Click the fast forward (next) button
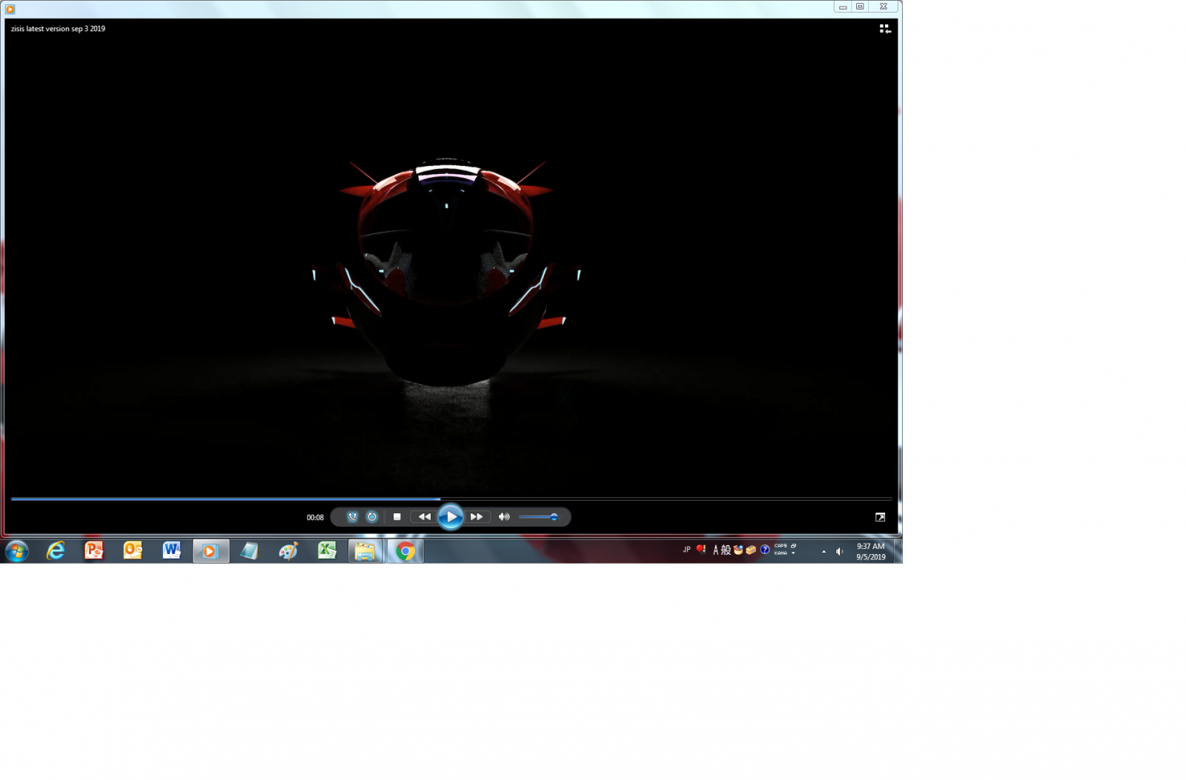The image size is (1186, 780). [x=477, y=517]
